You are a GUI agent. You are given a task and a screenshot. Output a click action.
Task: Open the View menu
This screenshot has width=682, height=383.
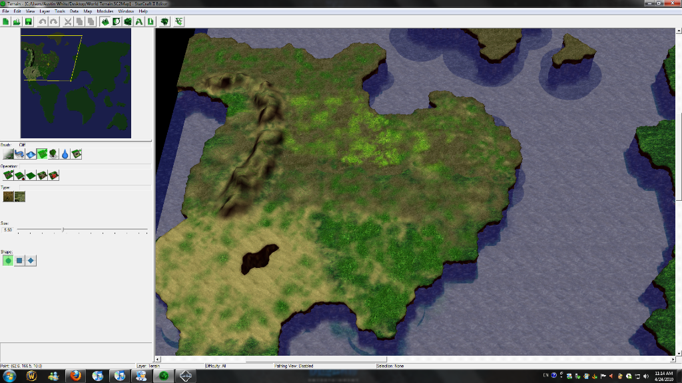[30, 11]
